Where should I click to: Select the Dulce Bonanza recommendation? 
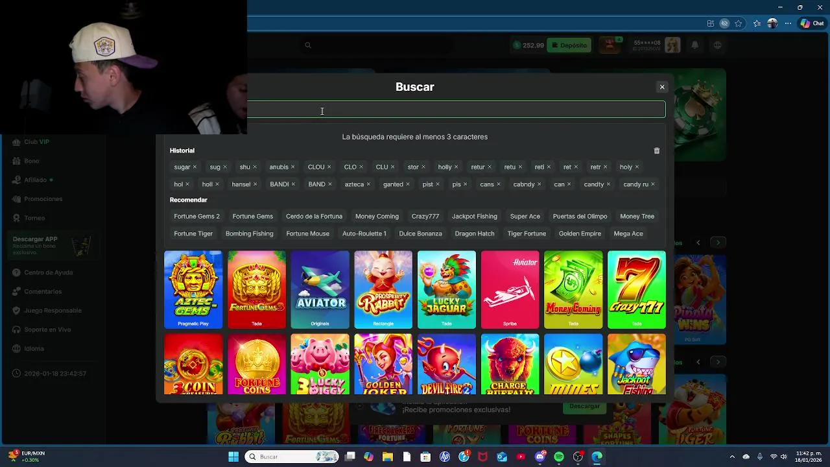[420, 234]
